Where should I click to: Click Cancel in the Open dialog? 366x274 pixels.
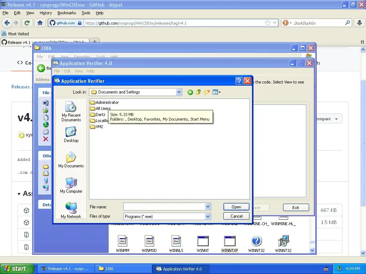point(236,216)
